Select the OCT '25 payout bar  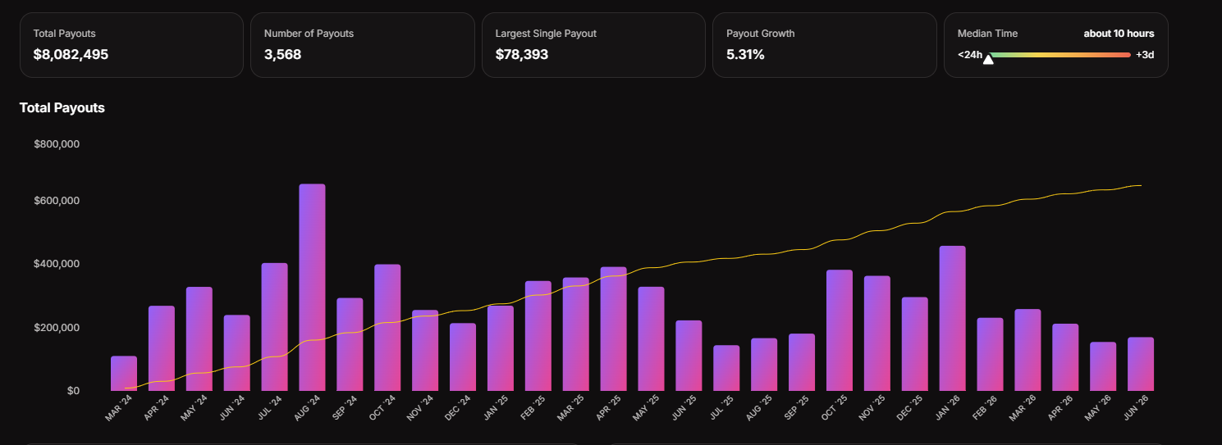(840, 330)
